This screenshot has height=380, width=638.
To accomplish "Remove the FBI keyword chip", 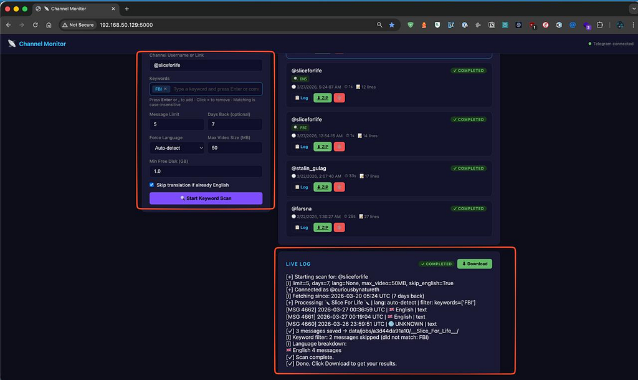I will tap(165, 89).
